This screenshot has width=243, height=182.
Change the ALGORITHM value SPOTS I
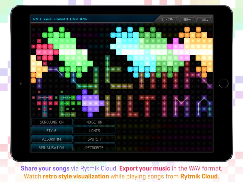point(94,139)
